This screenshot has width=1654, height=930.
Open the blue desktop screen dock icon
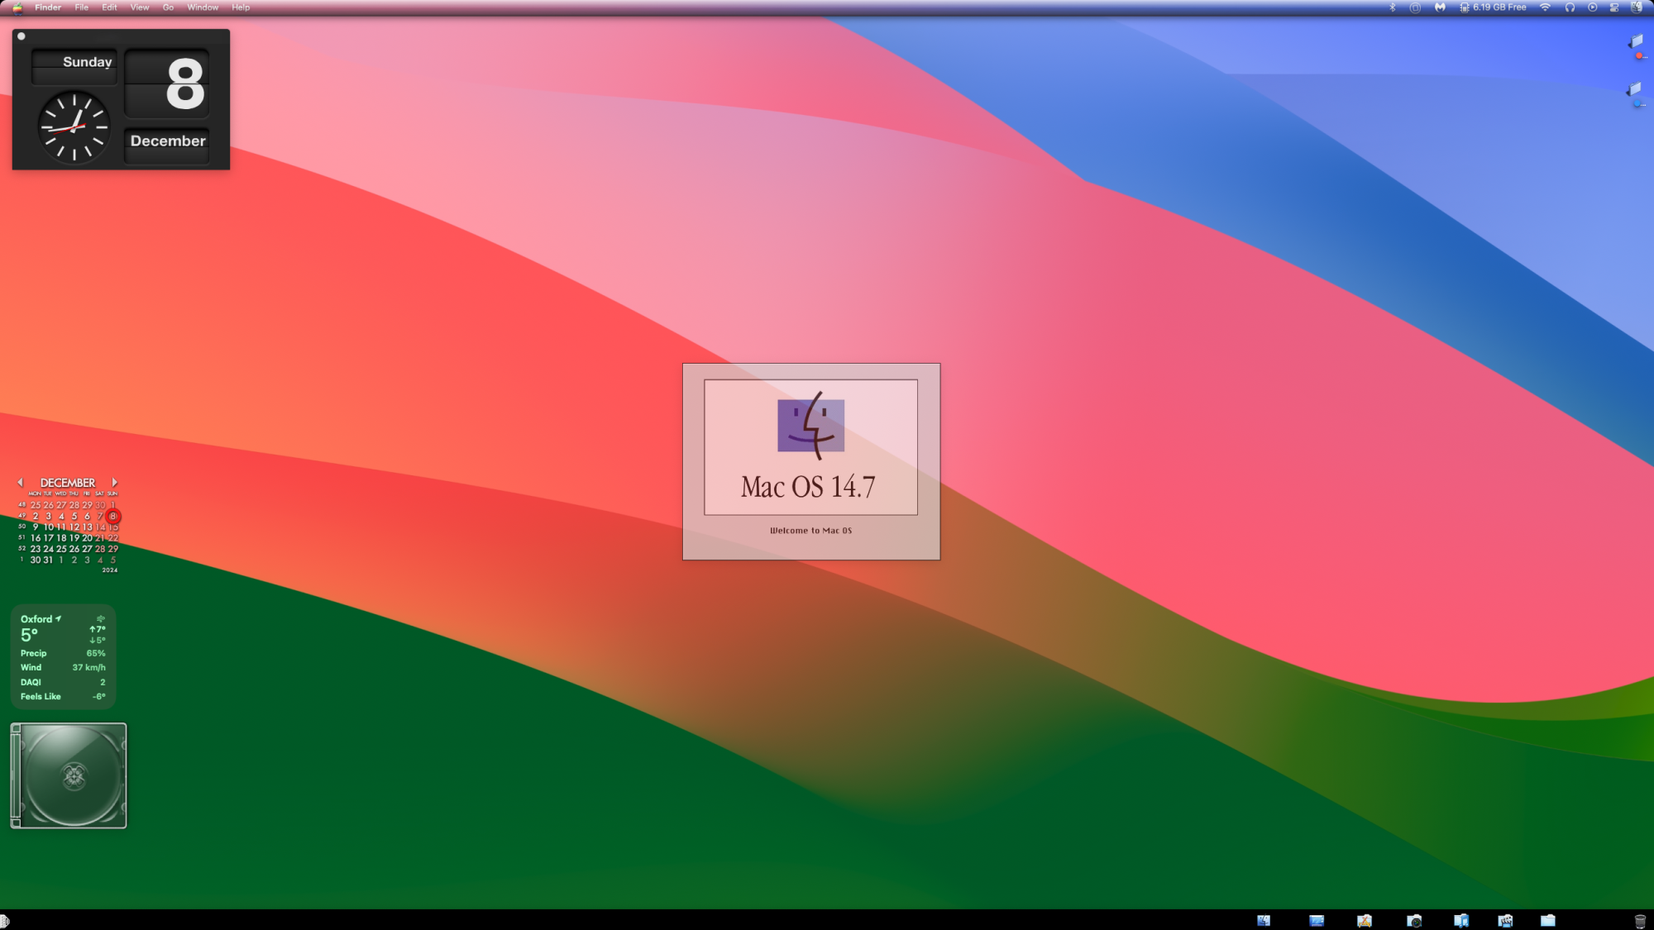click(1317, 920)
